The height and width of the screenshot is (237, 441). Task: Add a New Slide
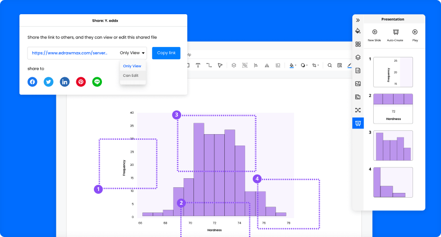(374, 35)
